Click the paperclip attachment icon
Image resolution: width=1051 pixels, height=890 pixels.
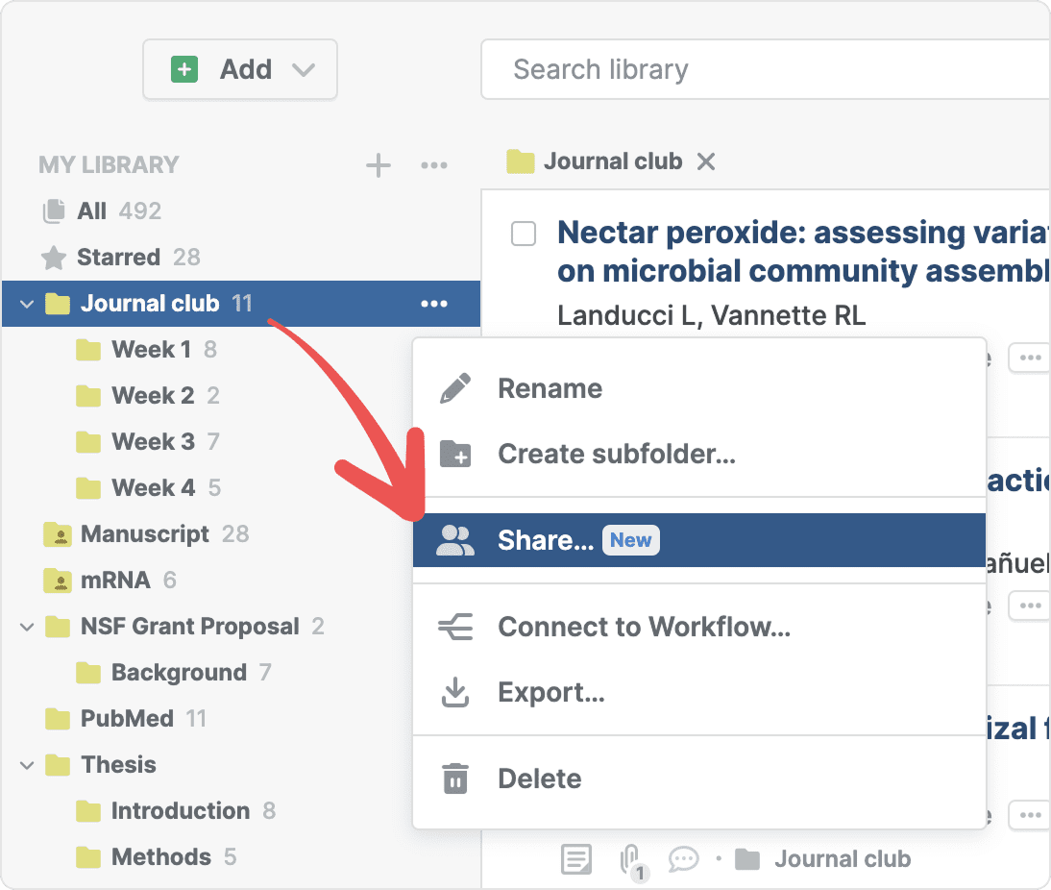tap(631, 859)
